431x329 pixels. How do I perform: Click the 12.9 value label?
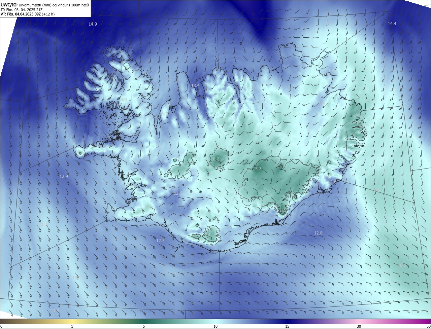tap(64, 176)
